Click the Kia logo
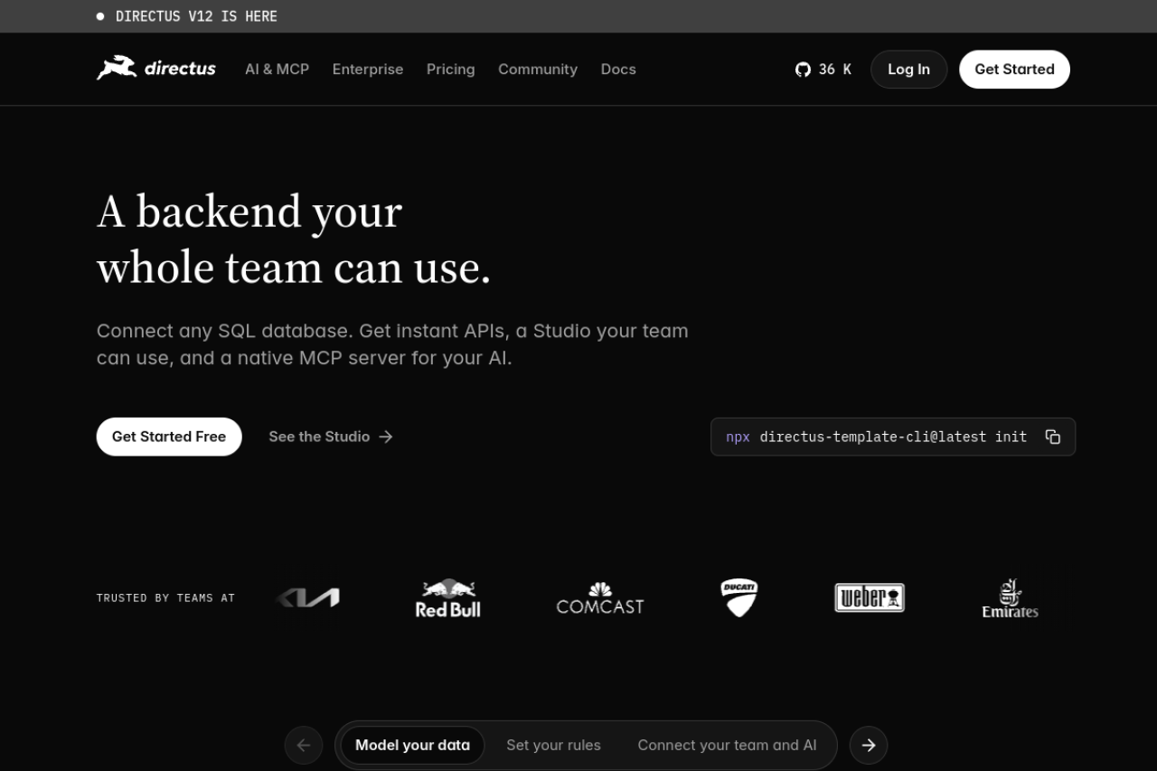Viewport: 1157px width, 771px height. pyautogui.click(x=307, y=597)
